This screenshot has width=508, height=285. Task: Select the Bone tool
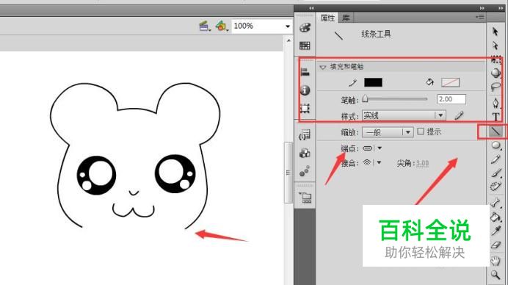tap(496, 203)
